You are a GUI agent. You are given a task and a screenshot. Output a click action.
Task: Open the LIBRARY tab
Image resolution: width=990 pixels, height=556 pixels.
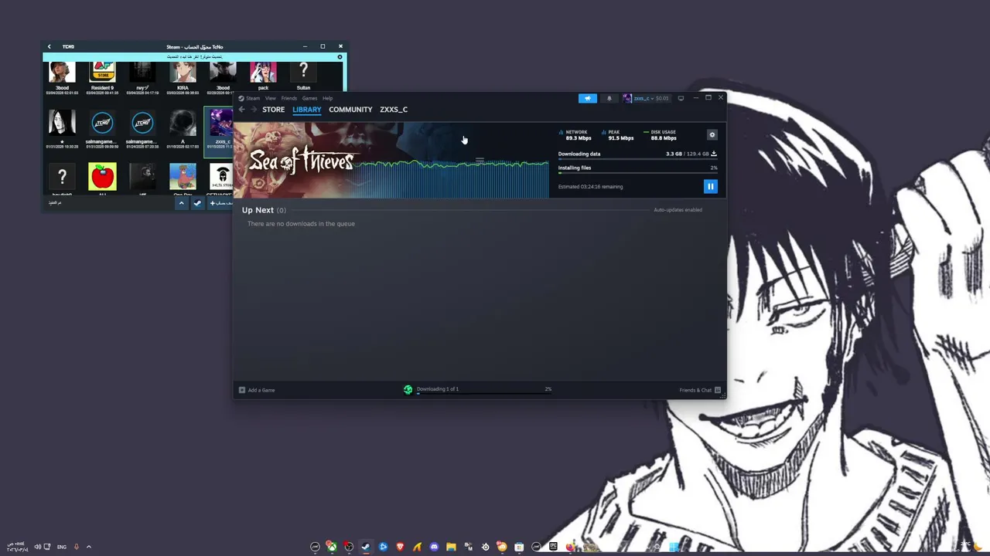307,110
